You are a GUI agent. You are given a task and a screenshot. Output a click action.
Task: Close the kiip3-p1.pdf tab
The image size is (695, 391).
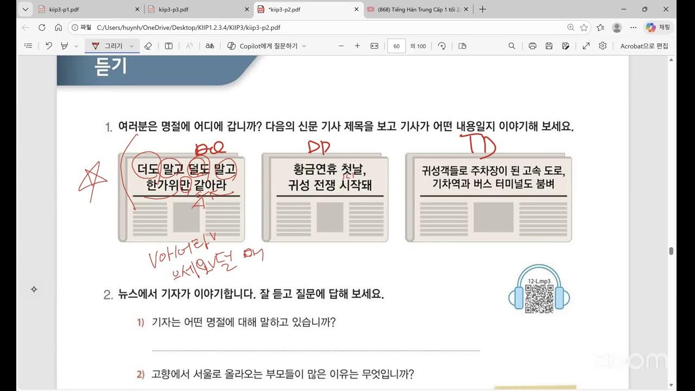(136, 9)
